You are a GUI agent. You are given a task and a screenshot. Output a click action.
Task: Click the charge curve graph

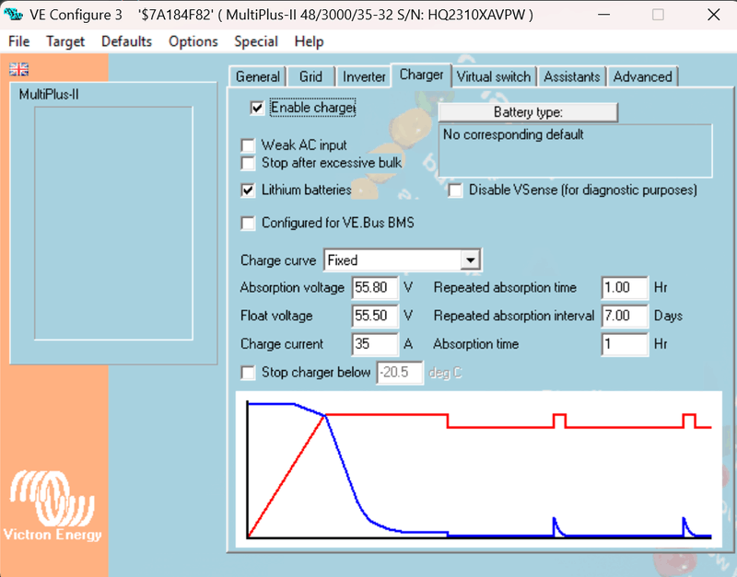click(478, 469)
